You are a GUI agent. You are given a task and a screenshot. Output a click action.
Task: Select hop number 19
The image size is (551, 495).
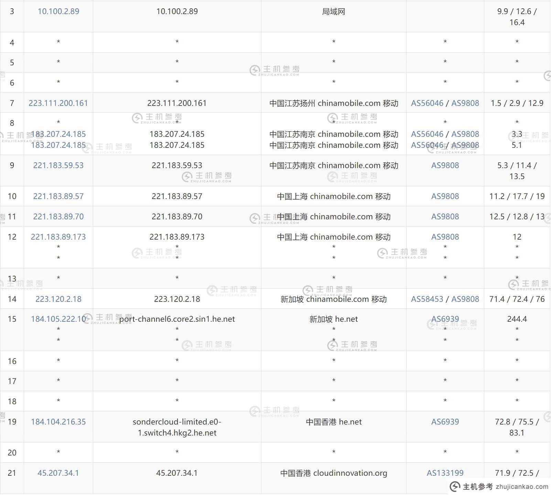12,422
